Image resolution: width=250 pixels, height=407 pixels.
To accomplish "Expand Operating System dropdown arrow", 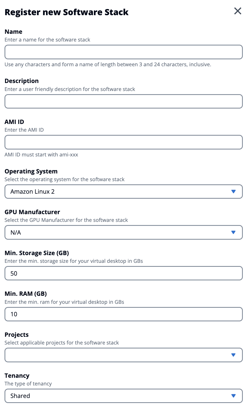I will point(233,192).
